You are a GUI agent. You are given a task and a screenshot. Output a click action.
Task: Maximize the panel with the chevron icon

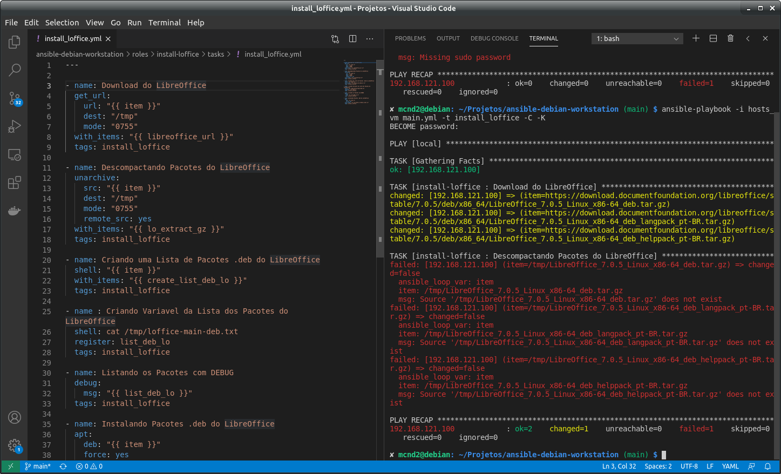(x=748, y=38)
